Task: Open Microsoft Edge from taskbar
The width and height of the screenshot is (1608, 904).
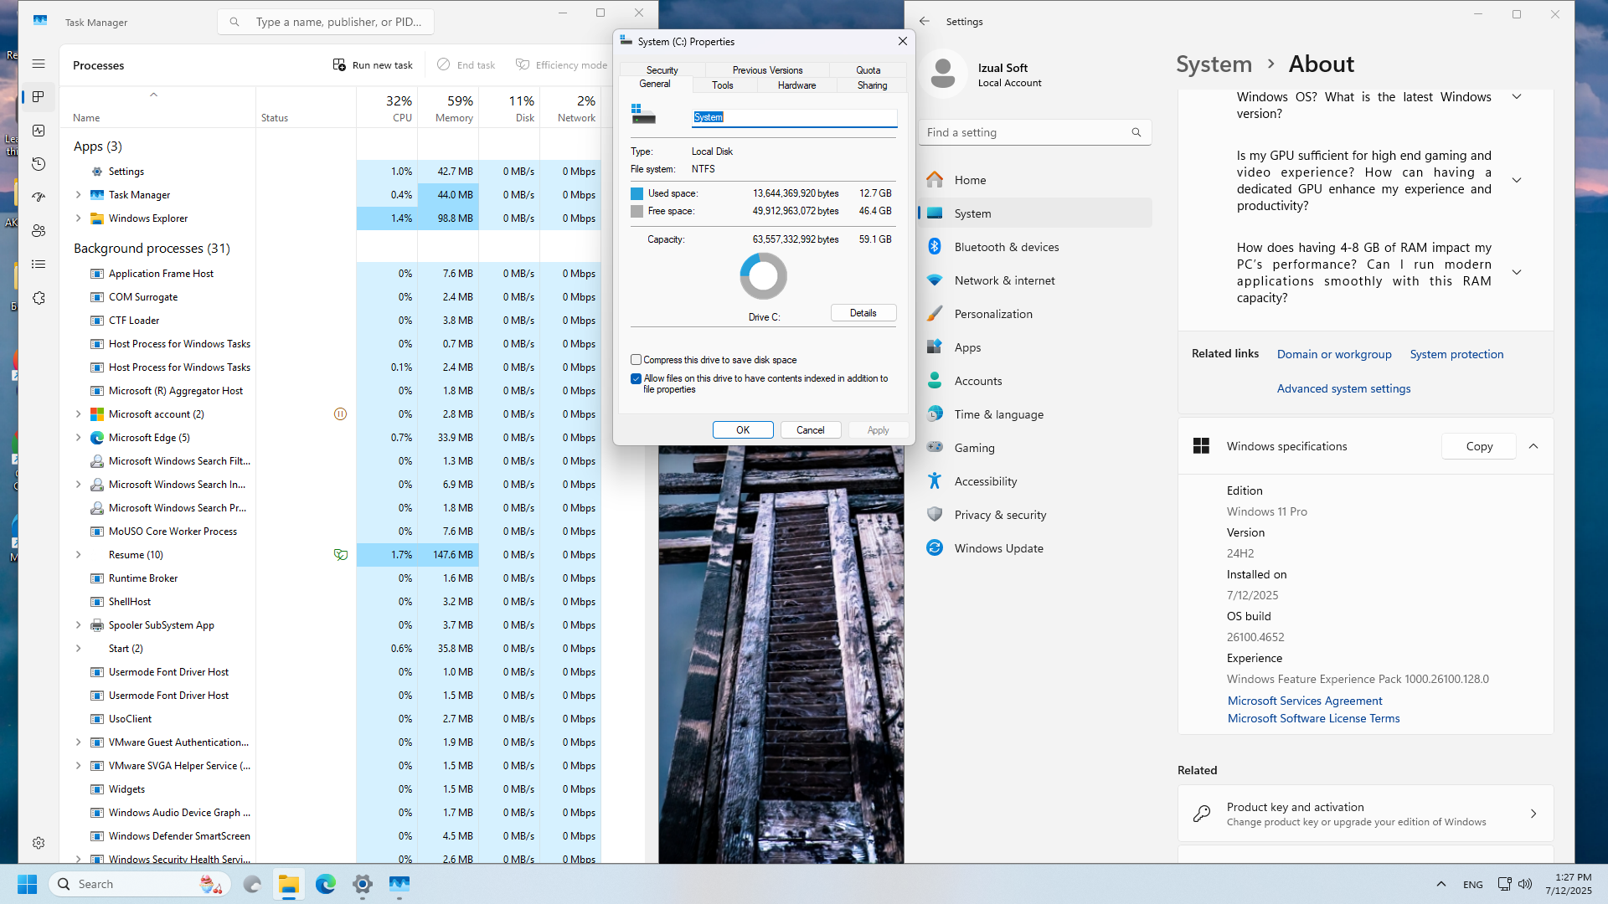Action: 326,884
